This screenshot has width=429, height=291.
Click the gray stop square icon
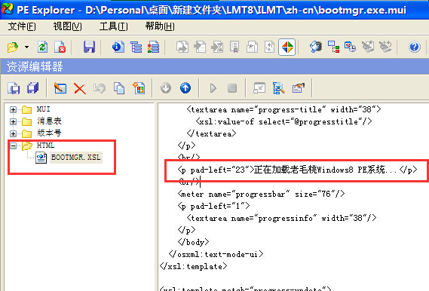(x=232, y=88)
